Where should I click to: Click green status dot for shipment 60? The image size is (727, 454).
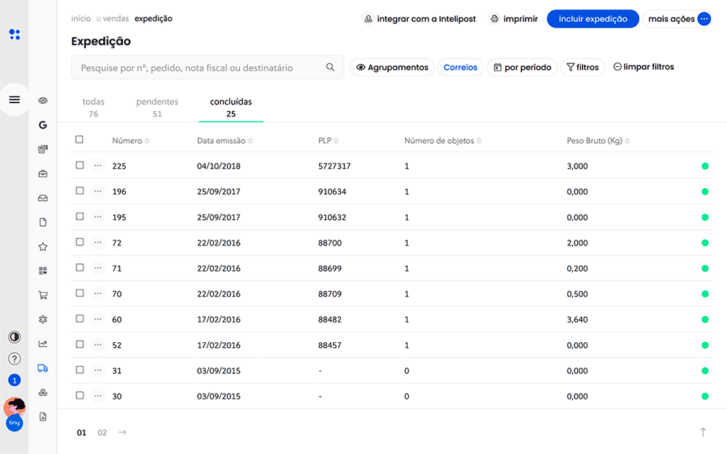[704, 319]
